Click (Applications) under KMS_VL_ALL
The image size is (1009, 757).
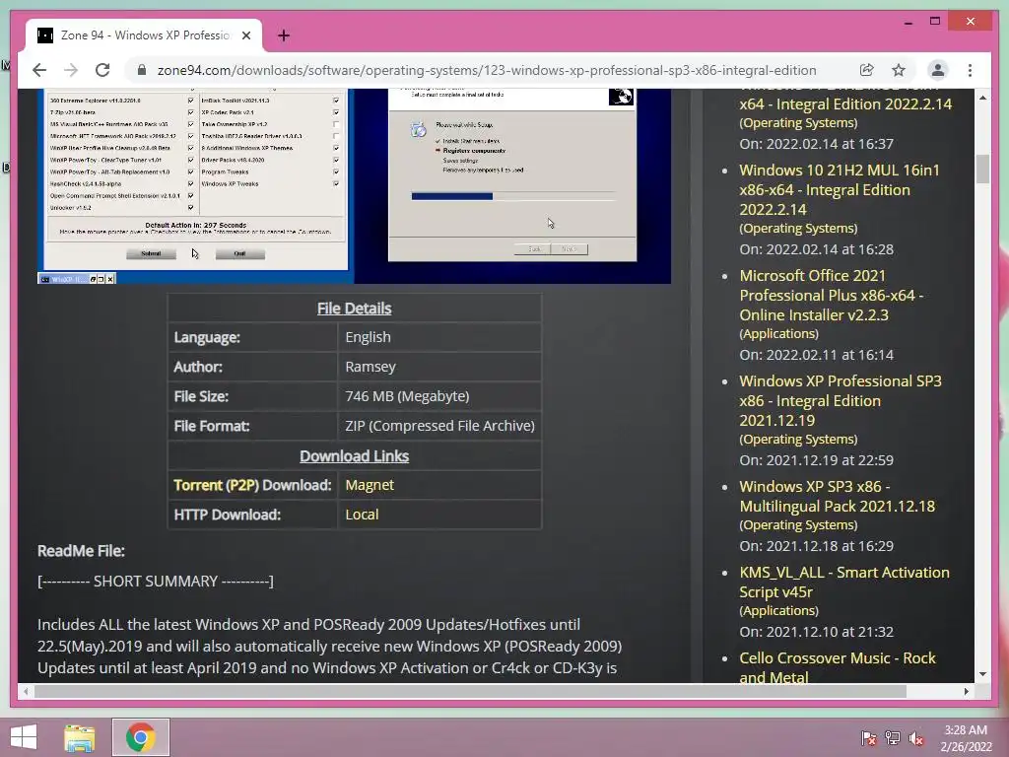pyautogui.click(x=779, y=611)
